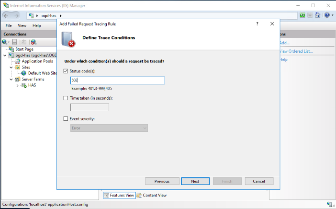Open the address bar arrow after ogd-has

(61, 16)
